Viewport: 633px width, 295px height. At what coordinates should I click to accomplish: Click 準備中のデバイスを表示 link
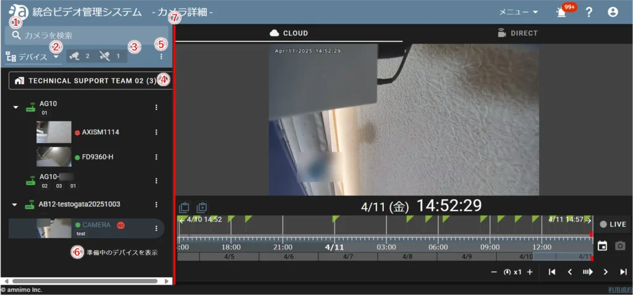122,252
